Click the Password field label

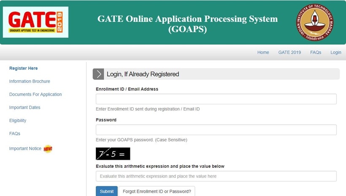pos(106,120)
